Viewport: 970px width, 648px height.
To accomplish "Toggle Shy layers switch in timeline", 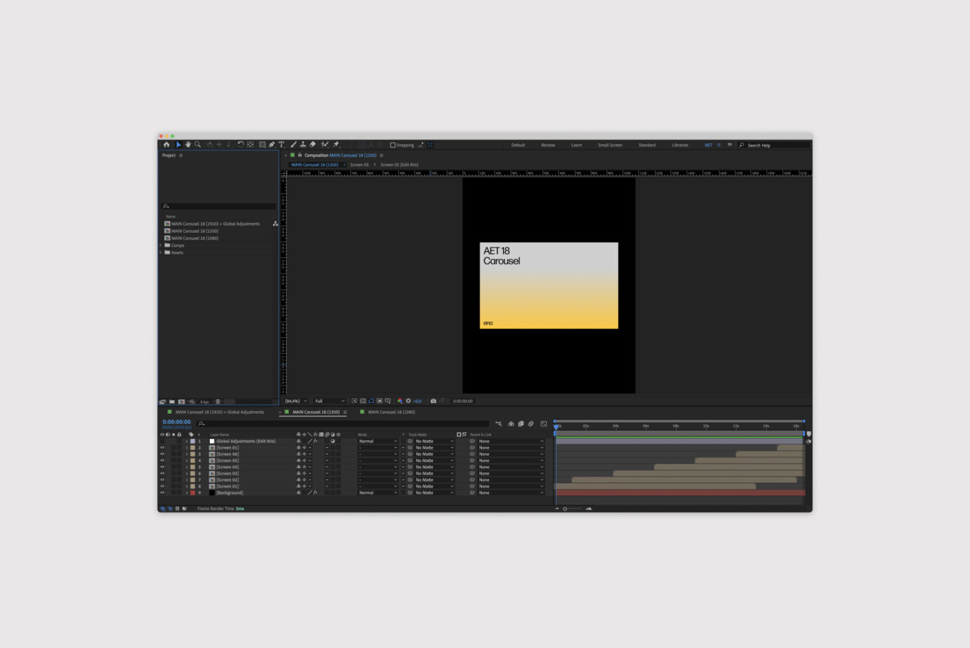I will pos(511,424).
